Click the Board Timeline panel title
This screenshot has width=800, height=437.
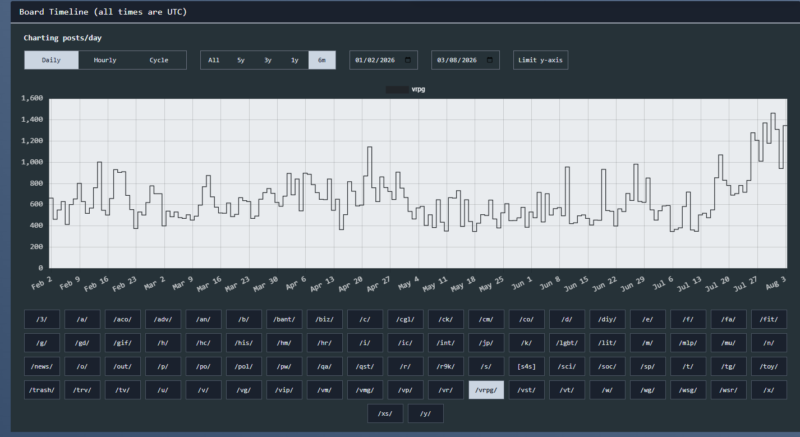(103, 12)
